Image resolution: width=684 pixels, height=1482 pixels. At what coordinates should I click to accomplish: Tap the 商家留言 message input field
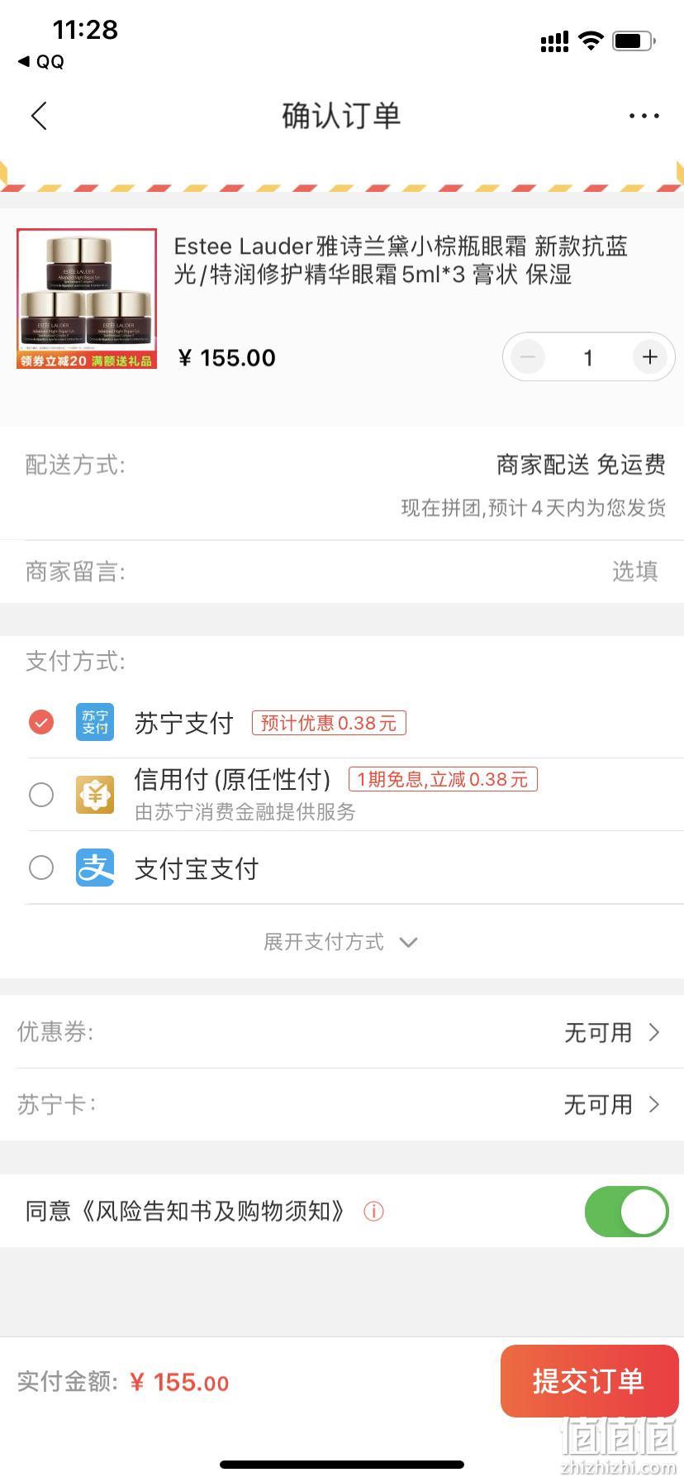click(x=342, y=571)
